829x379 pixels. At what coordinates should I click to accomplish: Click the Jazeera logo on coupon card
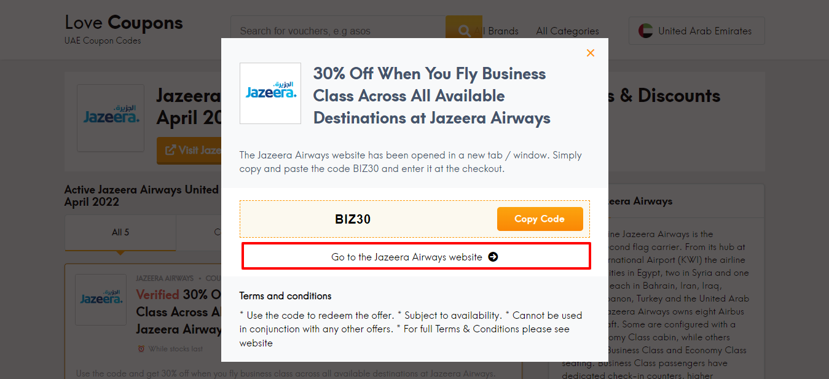point(101,300)
